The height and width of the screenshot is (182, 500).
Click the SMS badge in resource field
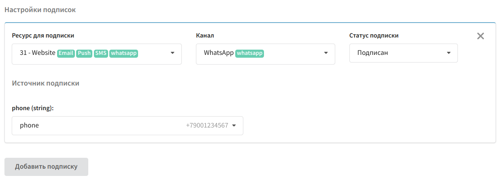point(101,53)
